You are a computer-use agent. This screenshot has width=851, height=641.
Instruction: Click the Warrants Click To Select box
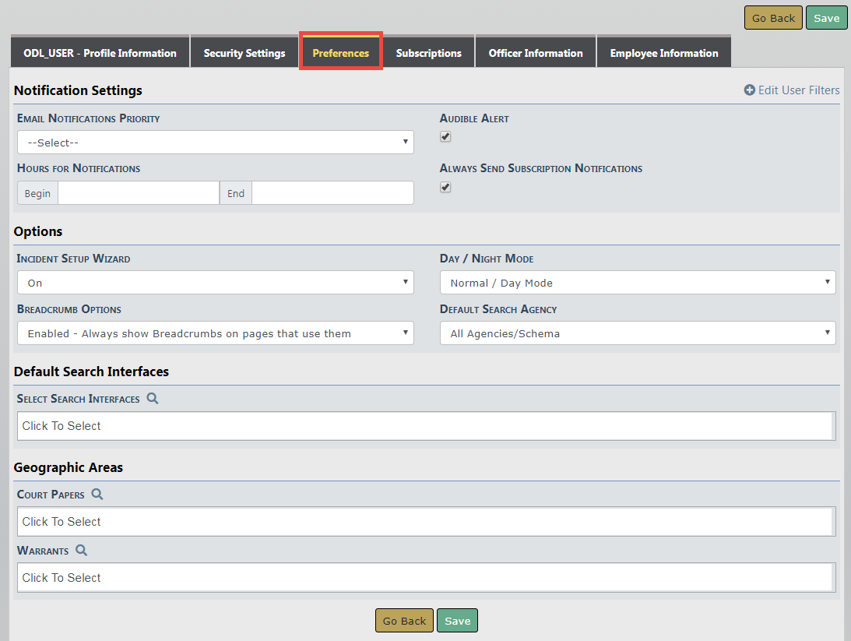click(424, 578)
